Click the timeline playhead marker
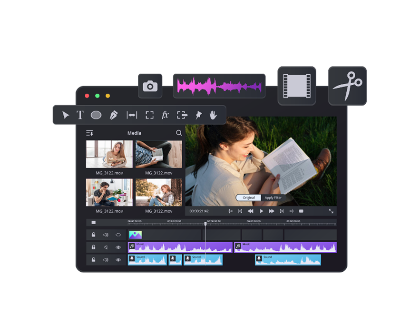This screenshot has width=420, height=316. pos(205,223)
